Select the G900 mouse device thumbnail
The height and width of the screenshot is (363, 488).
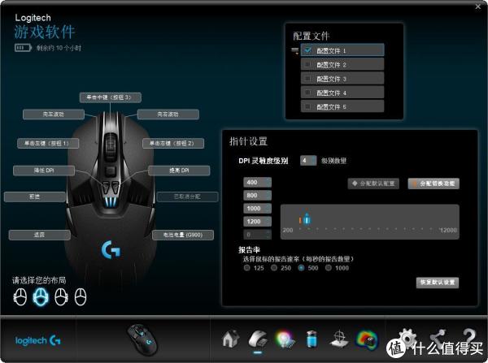point(142,340)
